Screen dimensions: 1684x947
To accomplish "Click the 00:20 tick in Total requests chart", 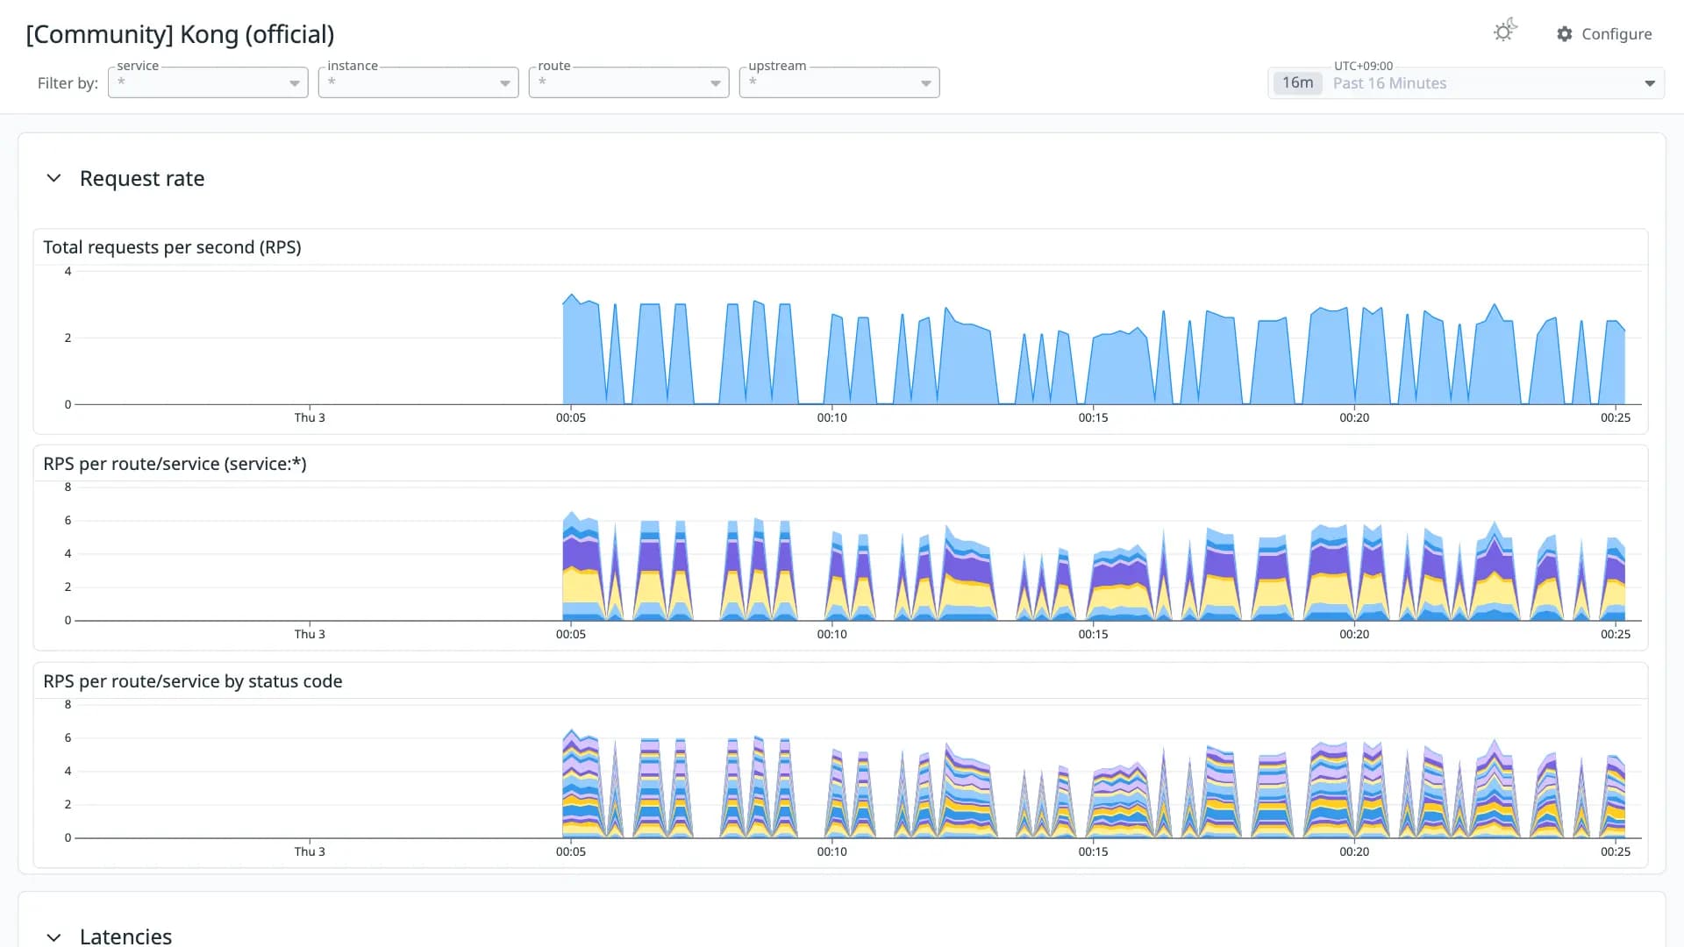I will 1354,417.
